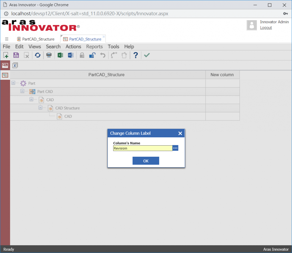Click the browser address bar URL
This screenshot has height=253, width=292.
pos(90,14)
